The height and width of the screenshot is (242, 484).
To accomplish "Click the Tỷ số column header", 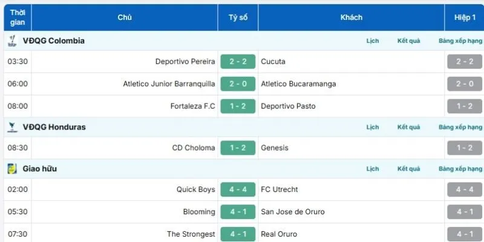I will coord(238,18).
